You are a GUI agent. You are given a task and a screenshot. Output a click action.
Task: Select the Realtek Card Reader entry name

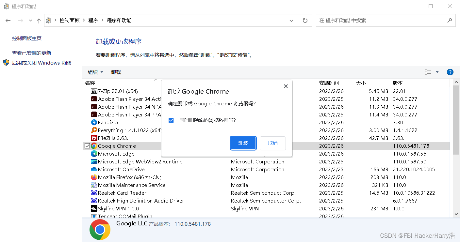(x=122, y=193)
